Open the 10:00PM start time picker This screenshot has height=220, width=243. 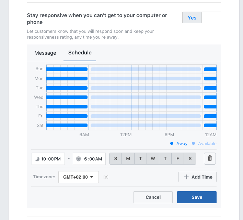pyautogui.click(x=48, y=159)
